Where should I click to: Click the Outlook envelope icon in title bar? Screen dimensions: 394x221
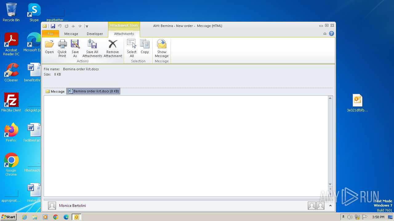(x=45, y=26)
